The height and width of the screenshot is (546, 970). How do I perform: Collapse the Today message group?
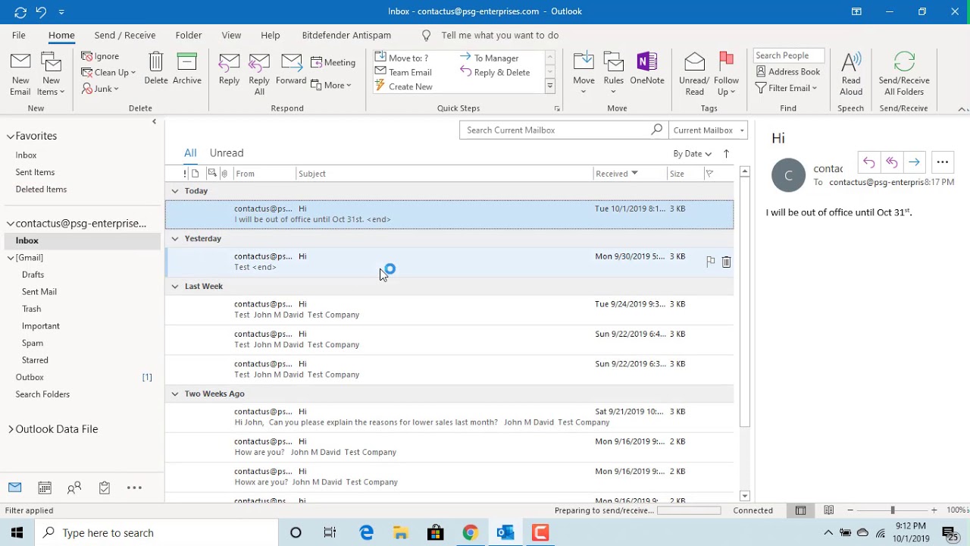(x=175, y=191)
